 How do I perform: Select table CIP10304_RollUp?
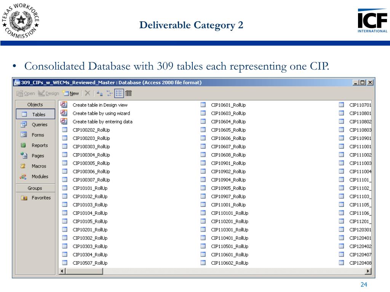[x=90, y=254]
